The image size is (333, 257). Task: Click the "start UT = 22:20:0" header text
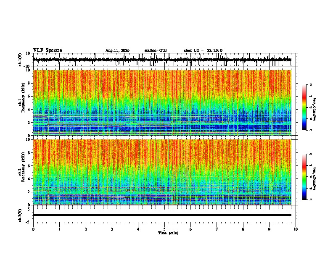[203, 50]
